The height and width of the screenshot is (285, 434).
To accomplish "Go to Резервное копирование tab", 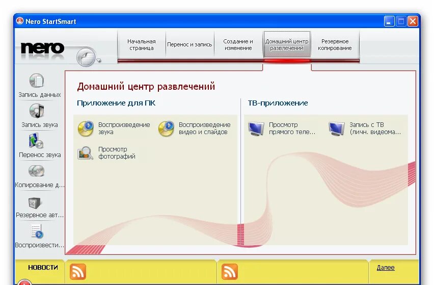I will coord(335,44).
